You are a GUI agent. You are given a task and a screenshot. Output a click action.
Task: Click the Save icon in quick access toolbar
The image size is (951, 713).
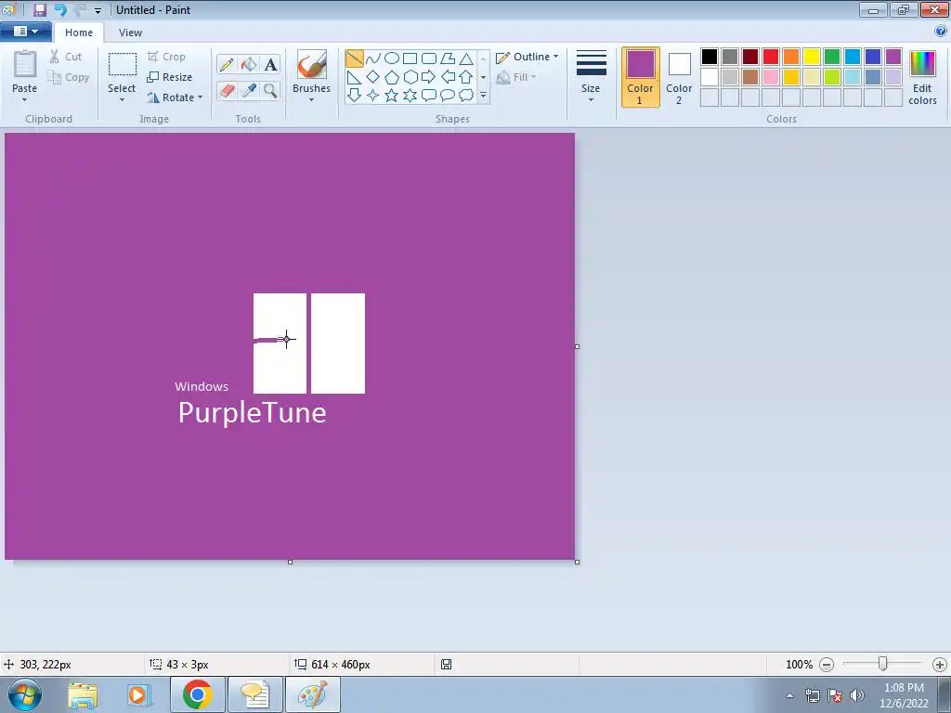click(39, 9)
